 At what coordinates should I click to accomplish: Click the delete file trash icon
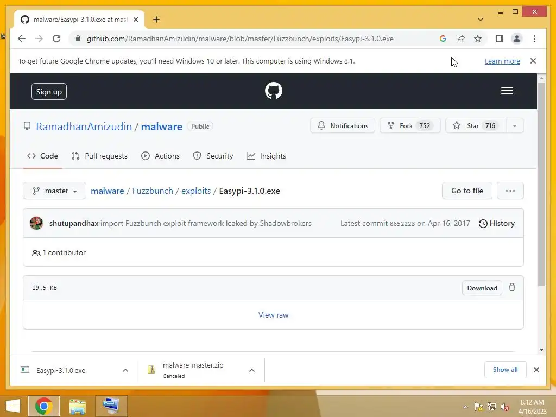click(x=512, y=287)
